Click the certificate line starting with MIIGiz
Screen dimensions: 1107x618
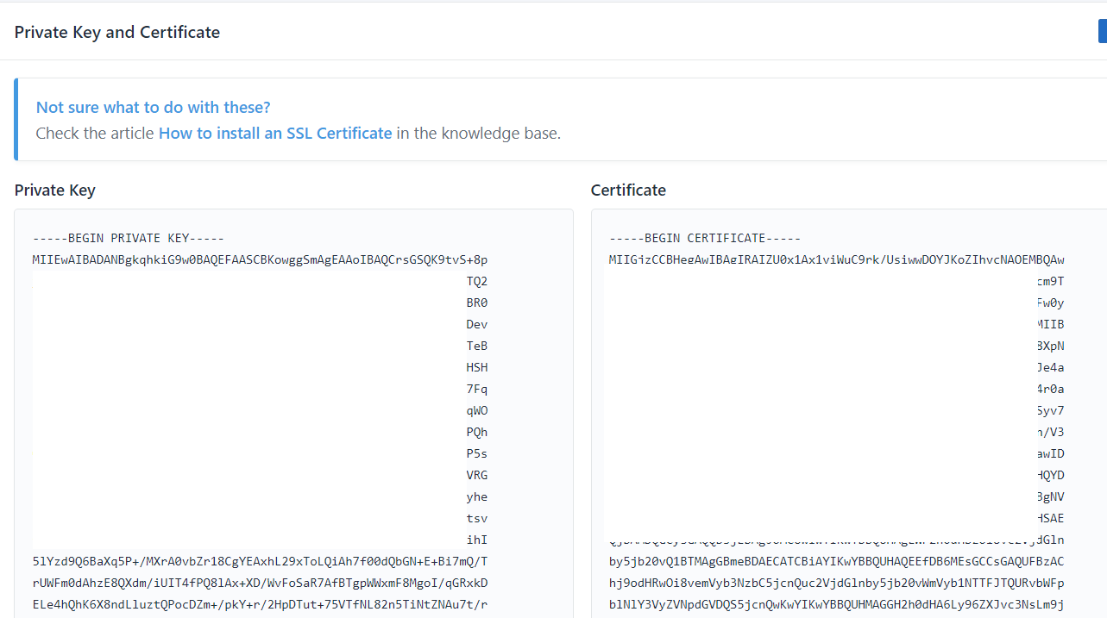(835, 259)
